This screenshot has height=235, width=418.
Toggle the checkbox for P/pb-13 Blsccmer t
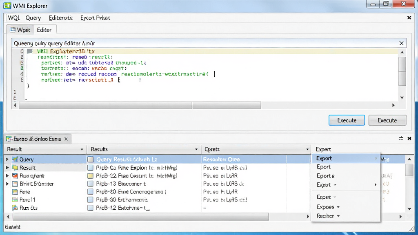click(x=91, y=184)
